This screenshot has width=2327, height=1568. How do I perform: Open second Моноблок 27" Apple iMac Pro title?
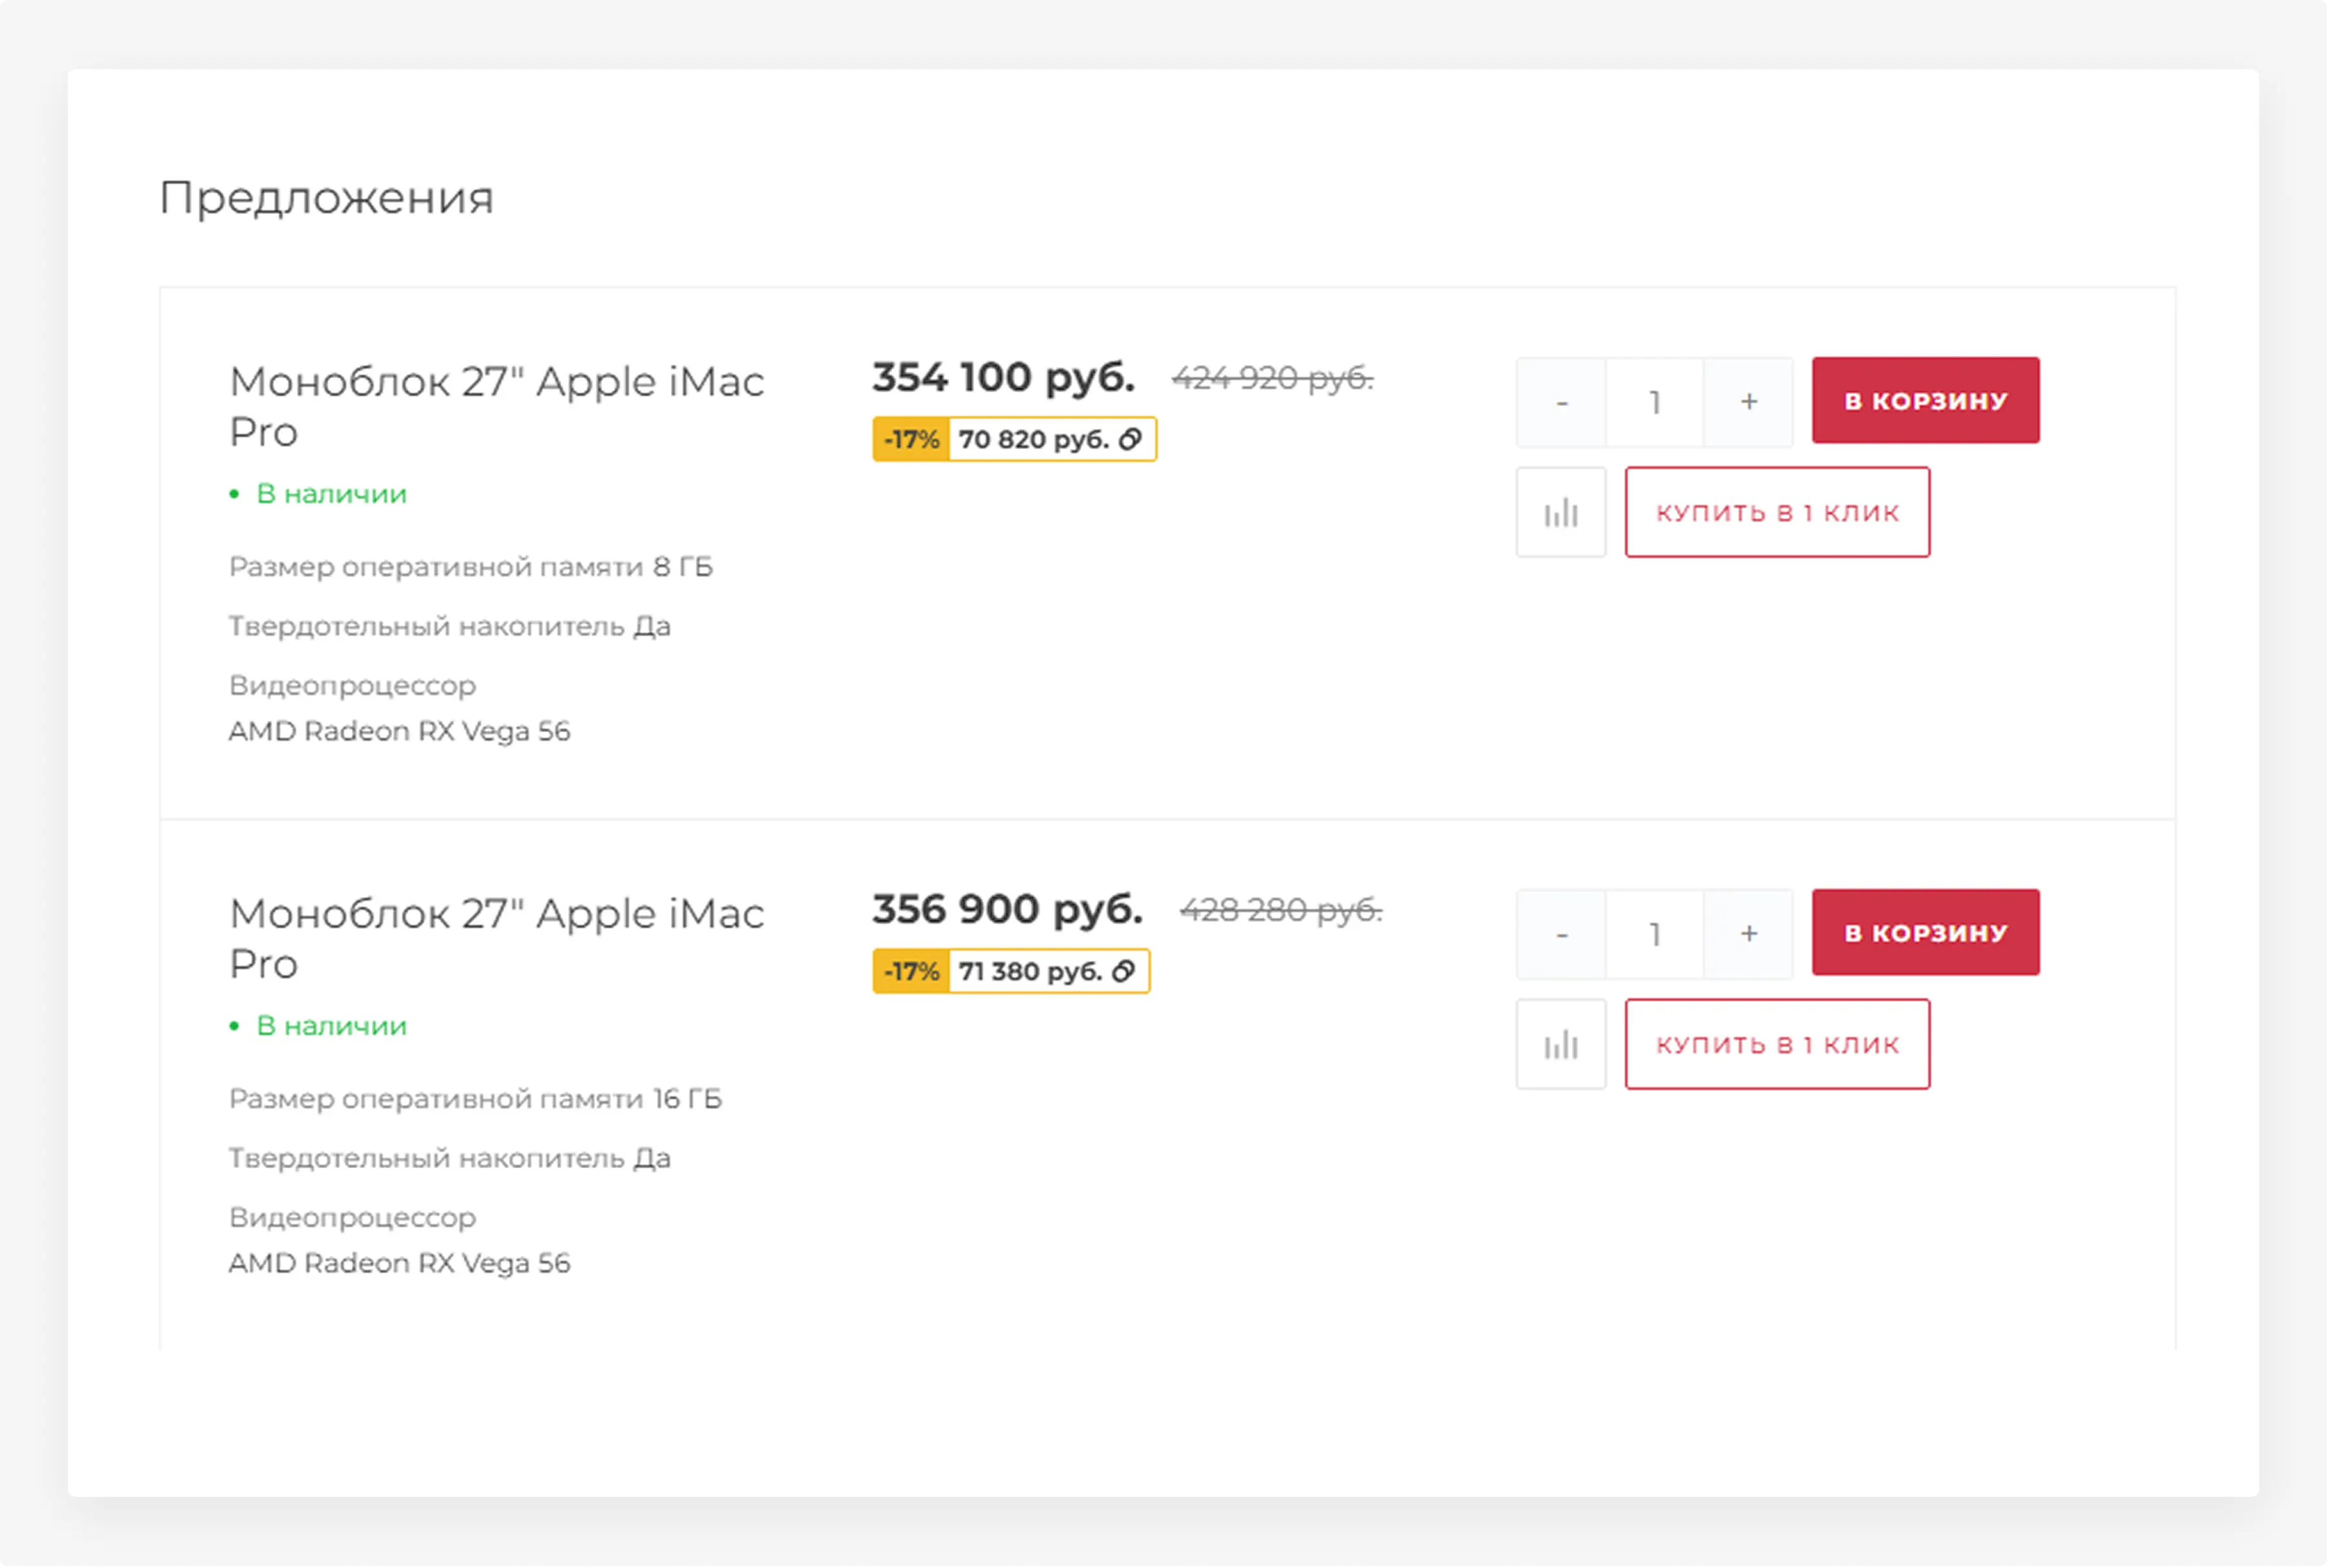(496, 938)
